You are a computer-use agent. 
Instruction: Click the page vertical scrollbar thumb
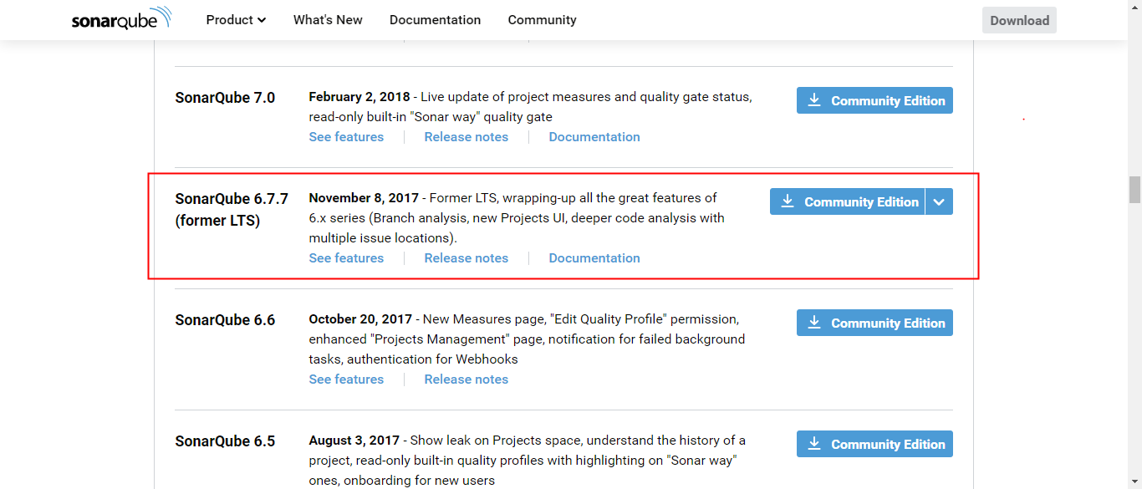pos(1134,190)
